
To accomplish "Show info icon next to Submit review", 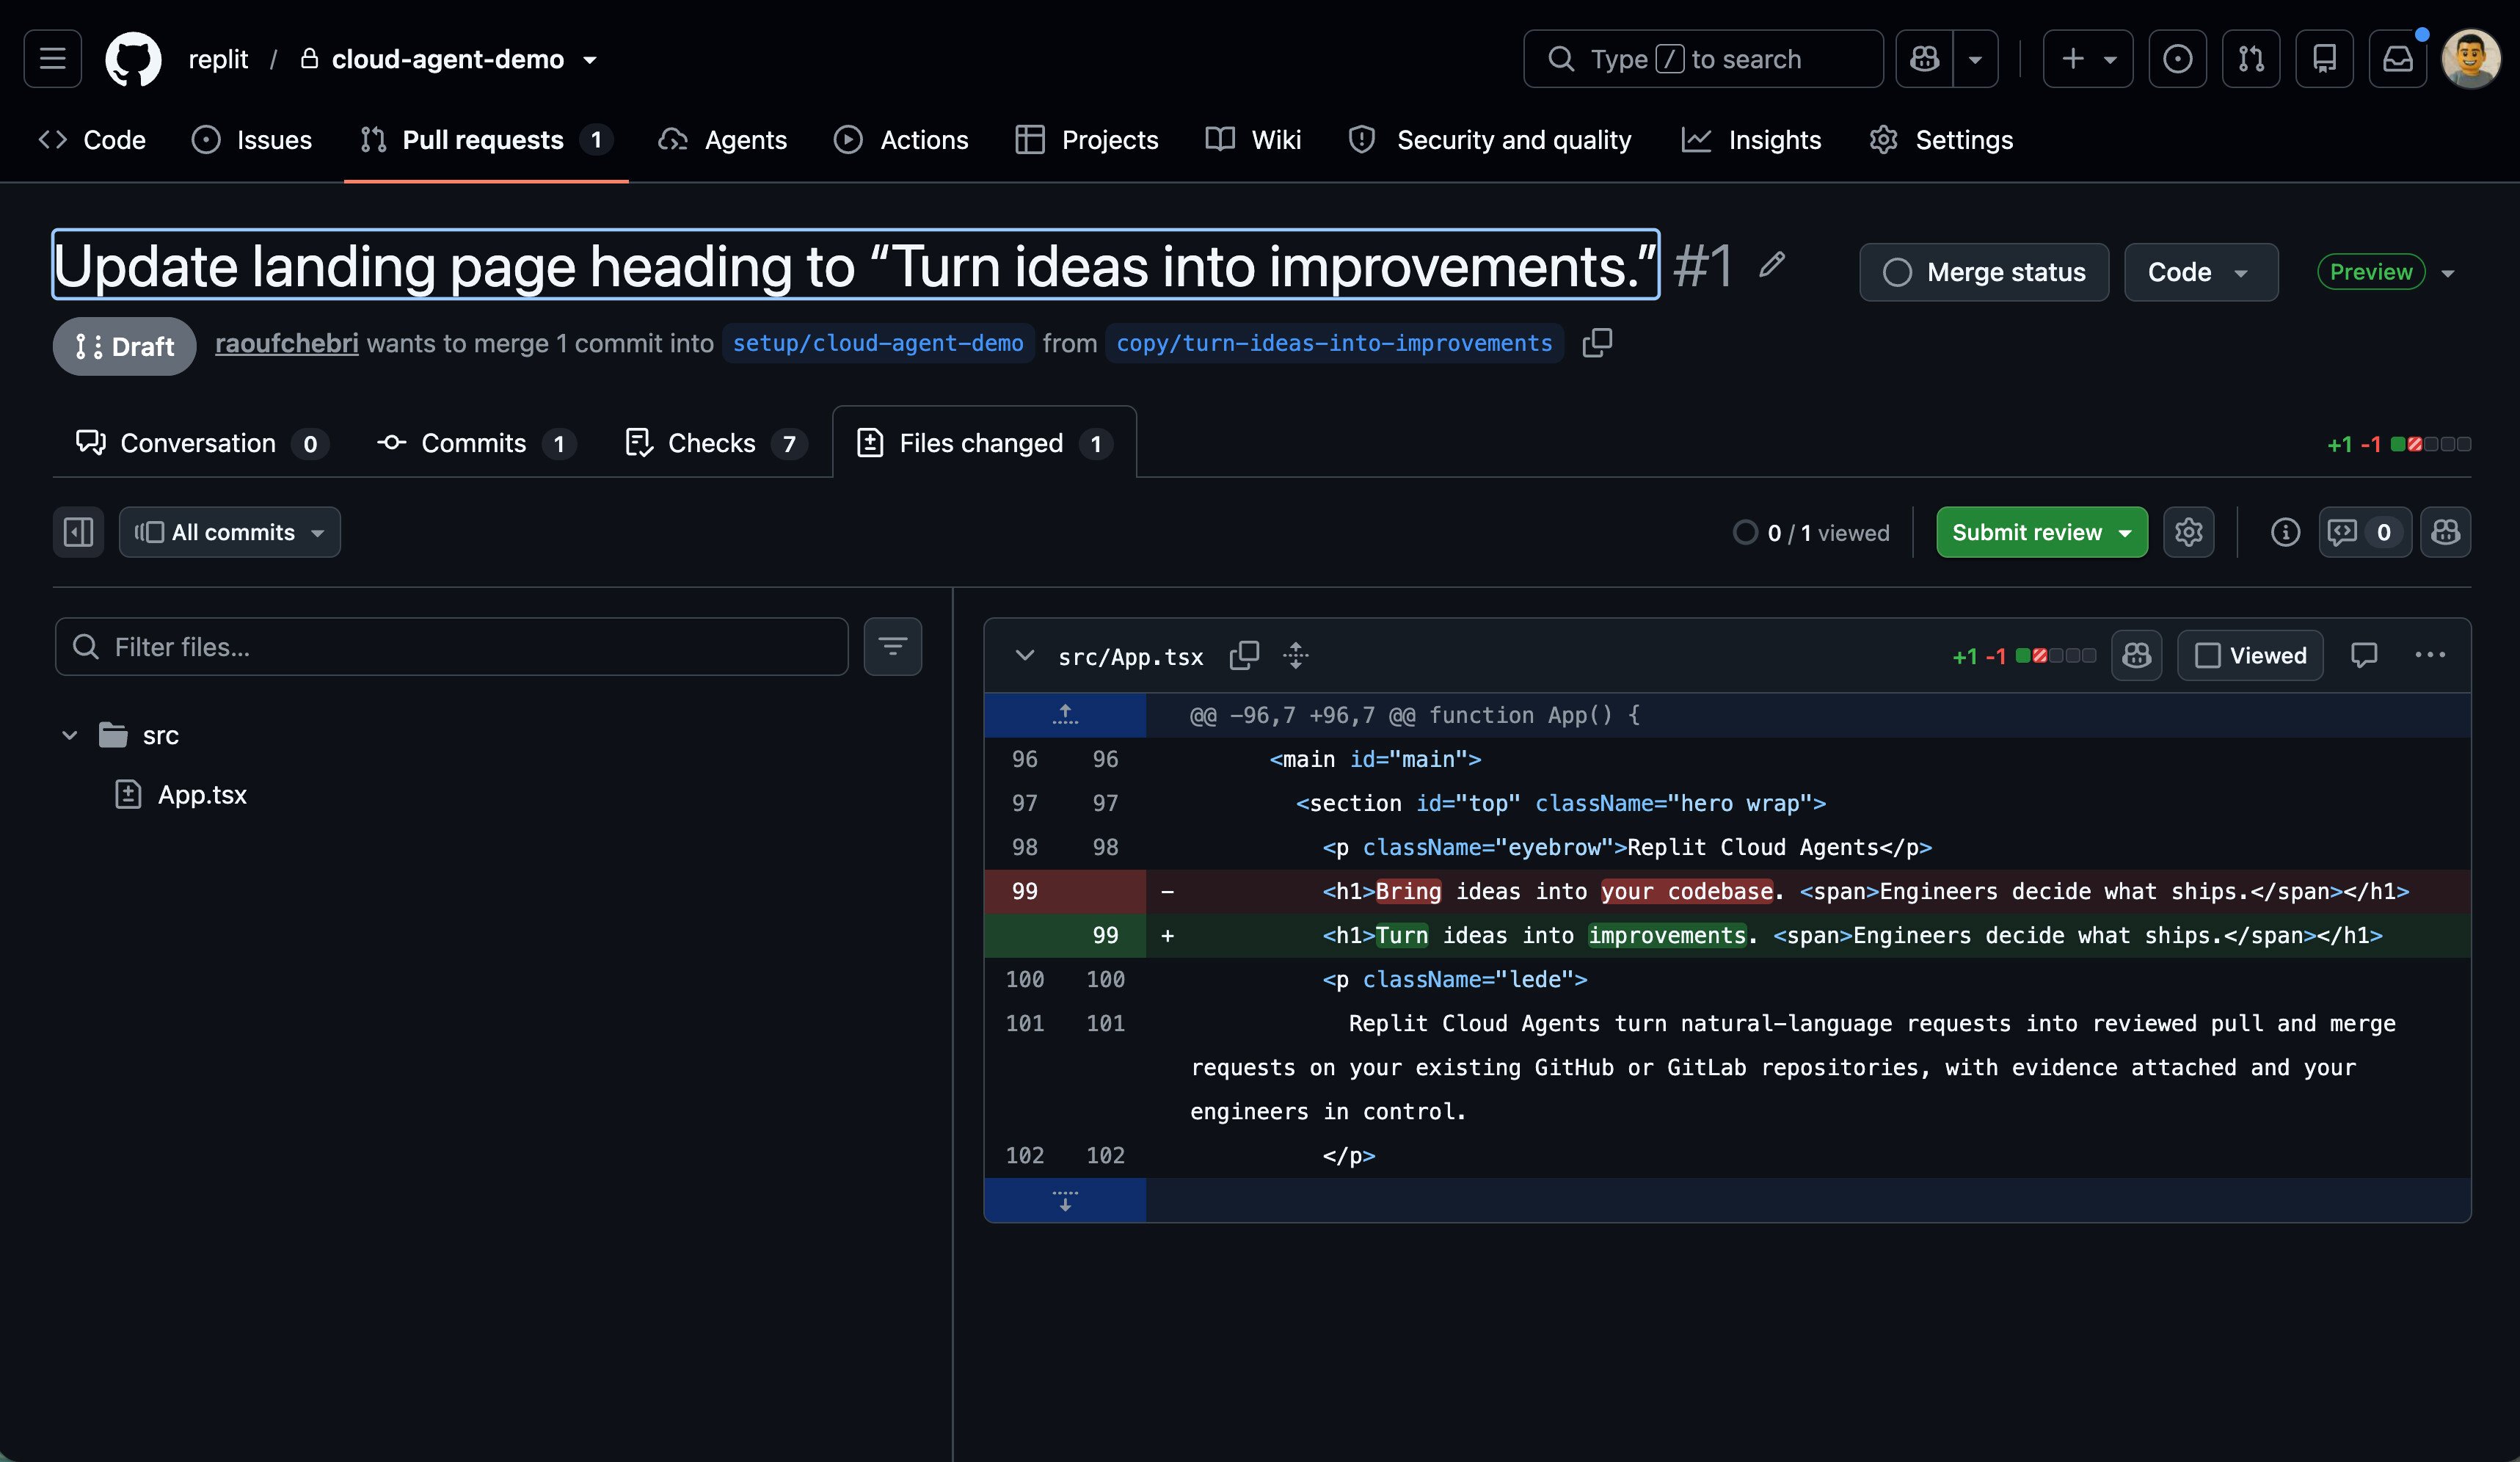I will [x=2285, y=532].
